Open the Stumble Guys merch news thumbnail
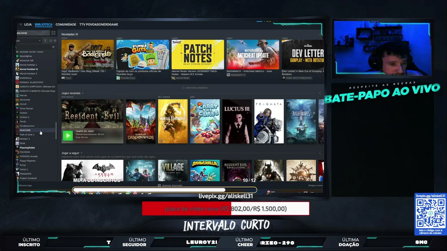 pyautogui.click(x=142, y=54)
